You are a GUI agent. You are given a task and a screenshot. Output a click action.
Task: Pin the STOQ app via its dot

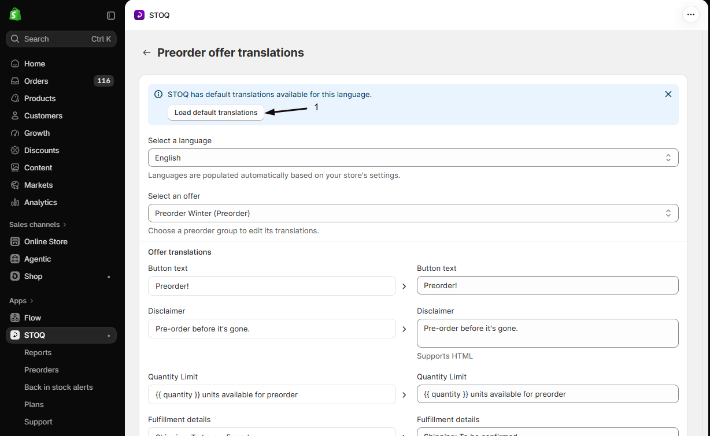pos(109,335)
